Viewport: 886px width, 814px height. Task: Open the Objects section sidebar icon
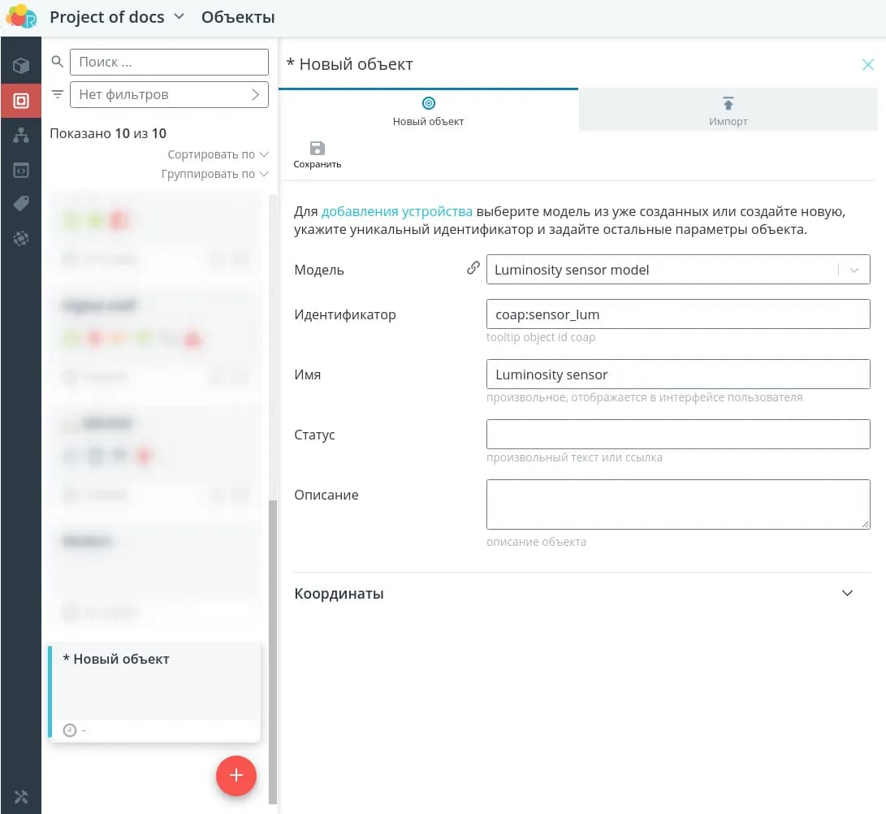tap(21, 101)
